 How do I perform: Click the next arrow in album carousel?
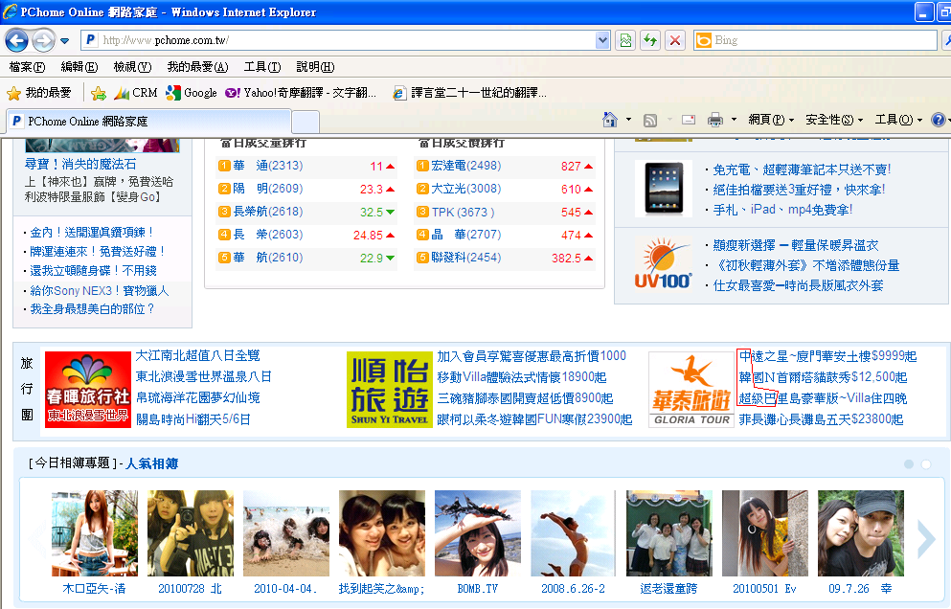point(925,539)
